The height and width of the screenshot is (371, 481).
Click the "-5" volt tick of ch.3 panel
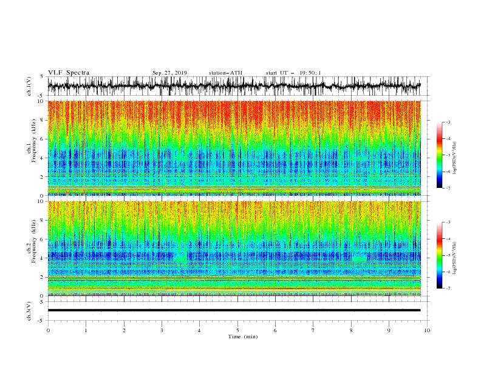coord(41,321)
